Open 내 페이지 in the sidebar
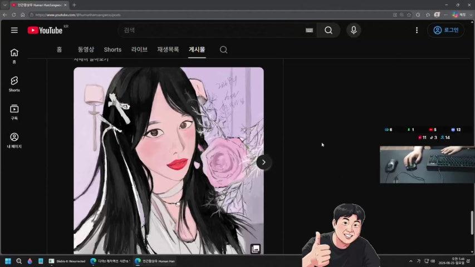Screen dimensions: 475x267 (x=14, y=141)
